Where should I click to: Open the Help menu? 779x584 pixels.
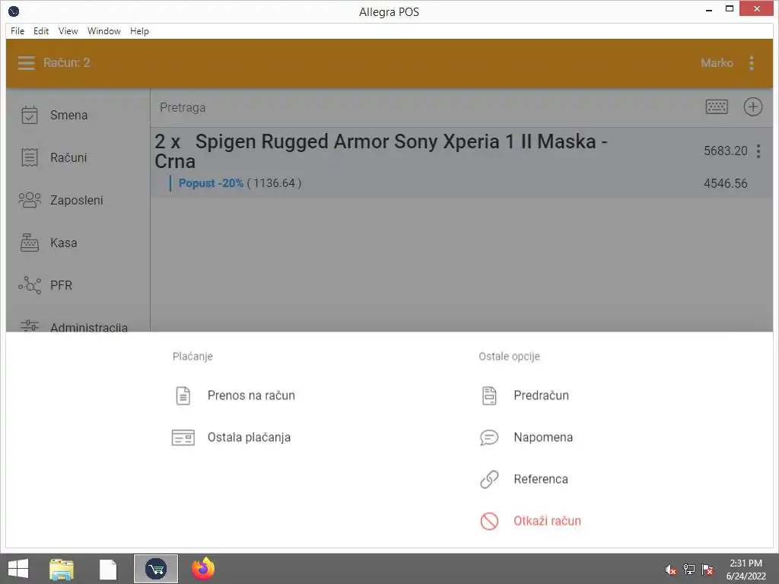click(x=140, y=30)
